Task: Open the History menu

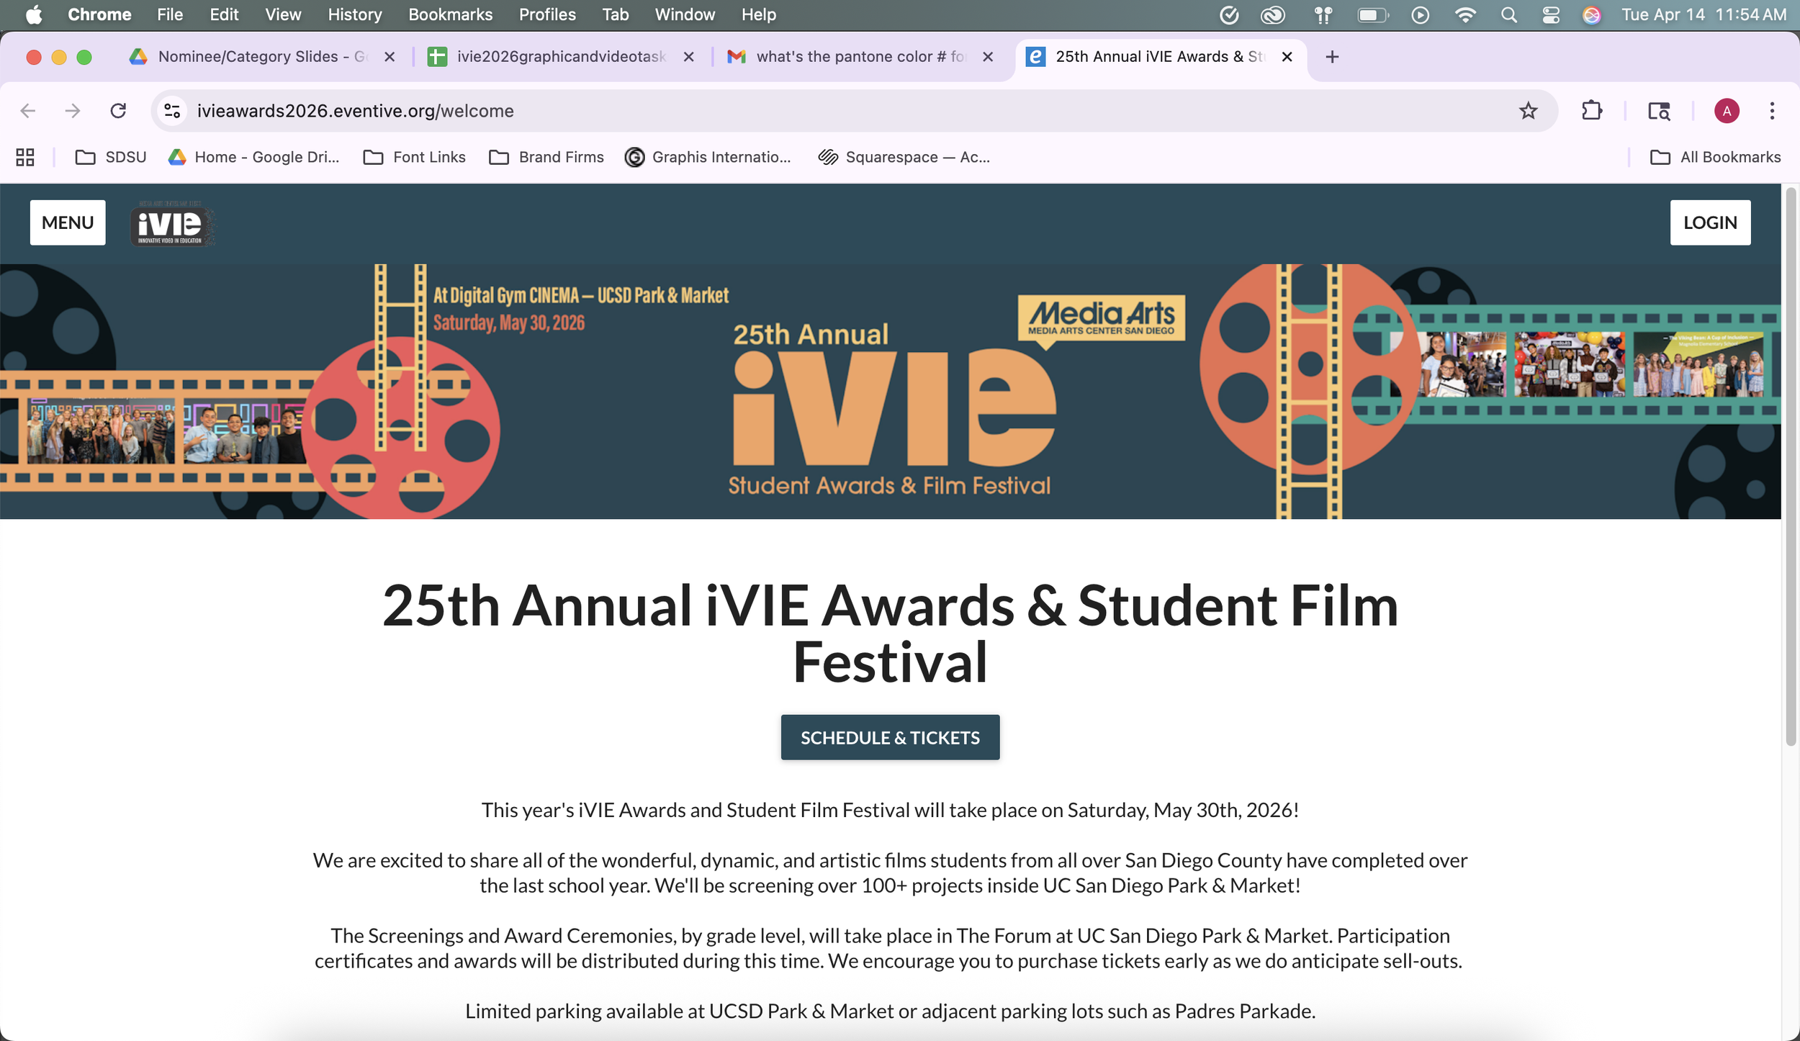Action: pos(355,14)
